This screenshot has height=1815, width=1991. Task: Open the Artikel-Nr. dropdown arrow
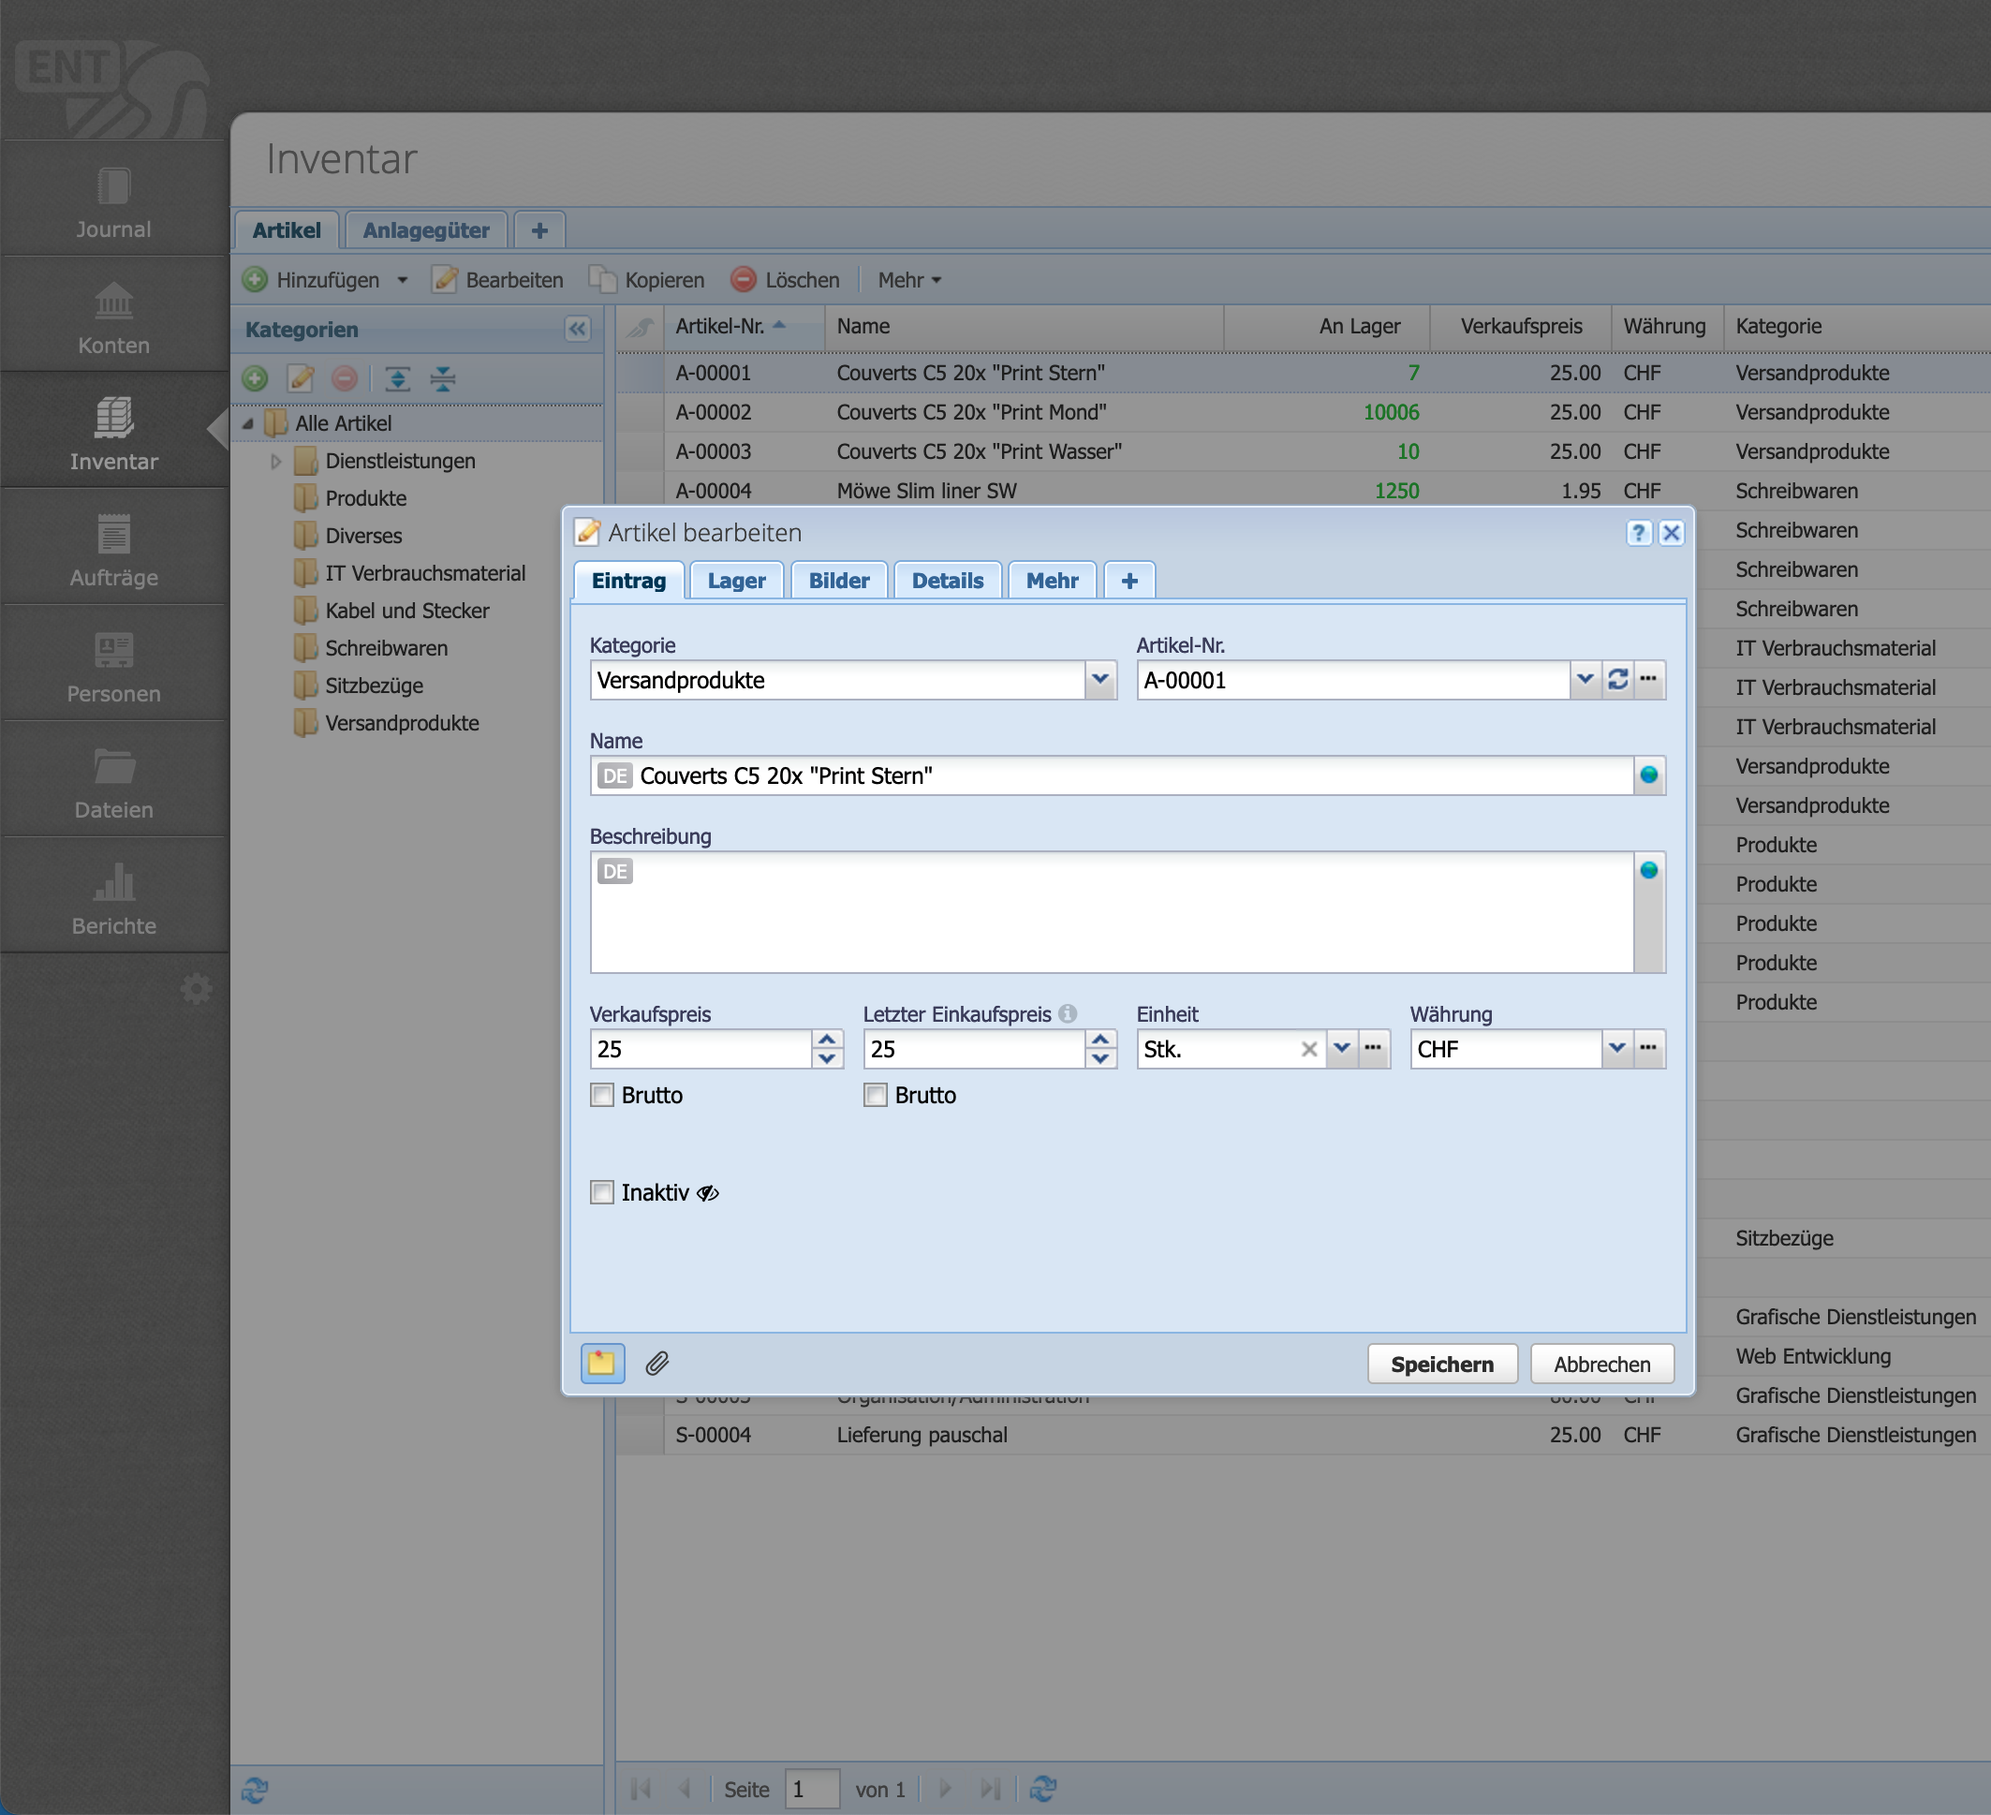point(1585,679)
